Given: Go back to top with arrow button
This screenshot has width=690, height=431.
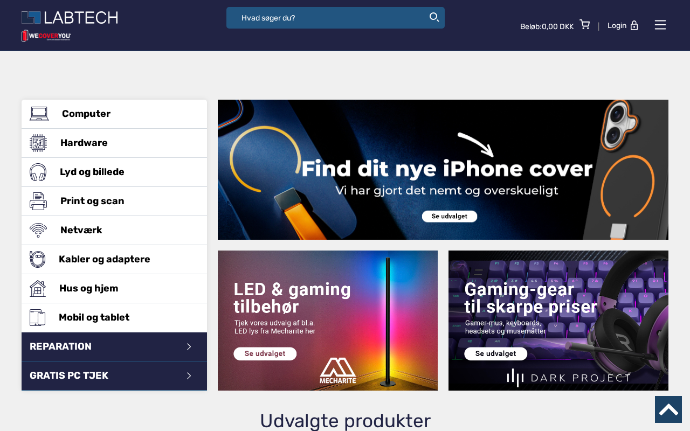Looking at the screenshot, I should [668, 409].
